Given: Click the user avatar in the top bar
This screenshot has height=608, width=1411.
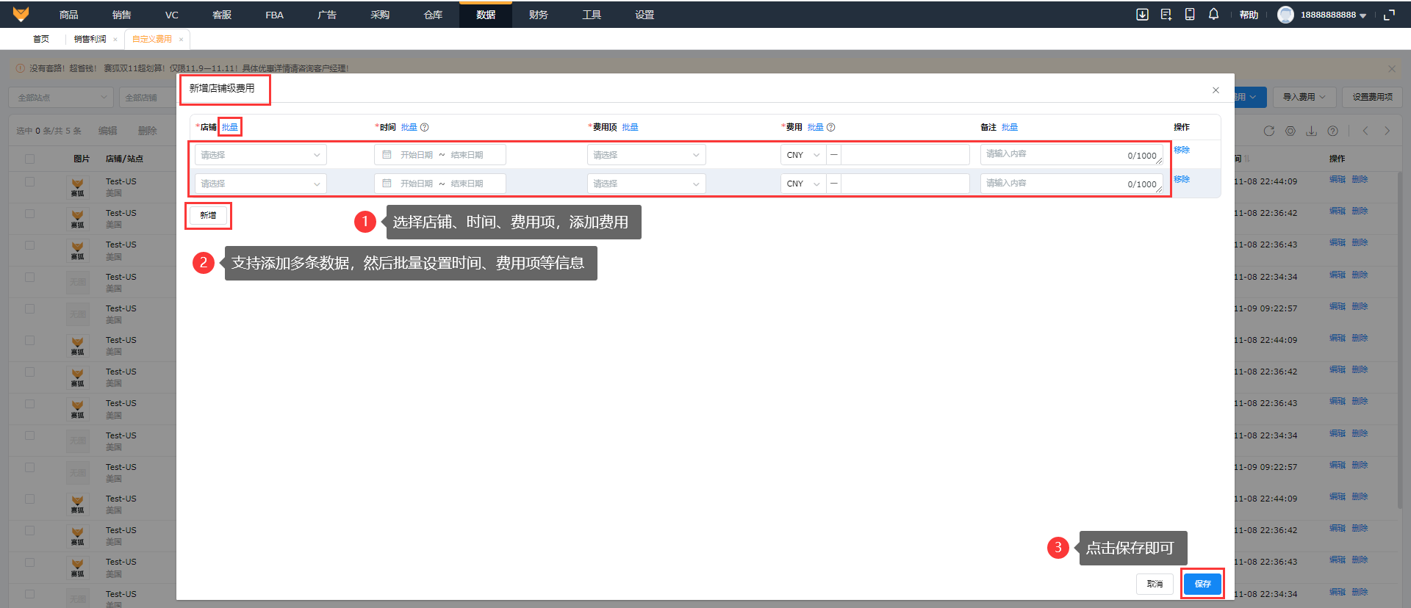Looking at the screenshot, I should tap(1285, 15).
